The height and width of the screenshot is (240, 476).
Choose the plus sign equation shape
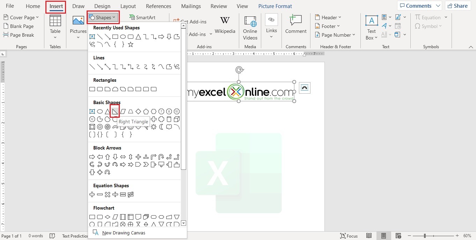pyautogui.click(x=92, y=195)
